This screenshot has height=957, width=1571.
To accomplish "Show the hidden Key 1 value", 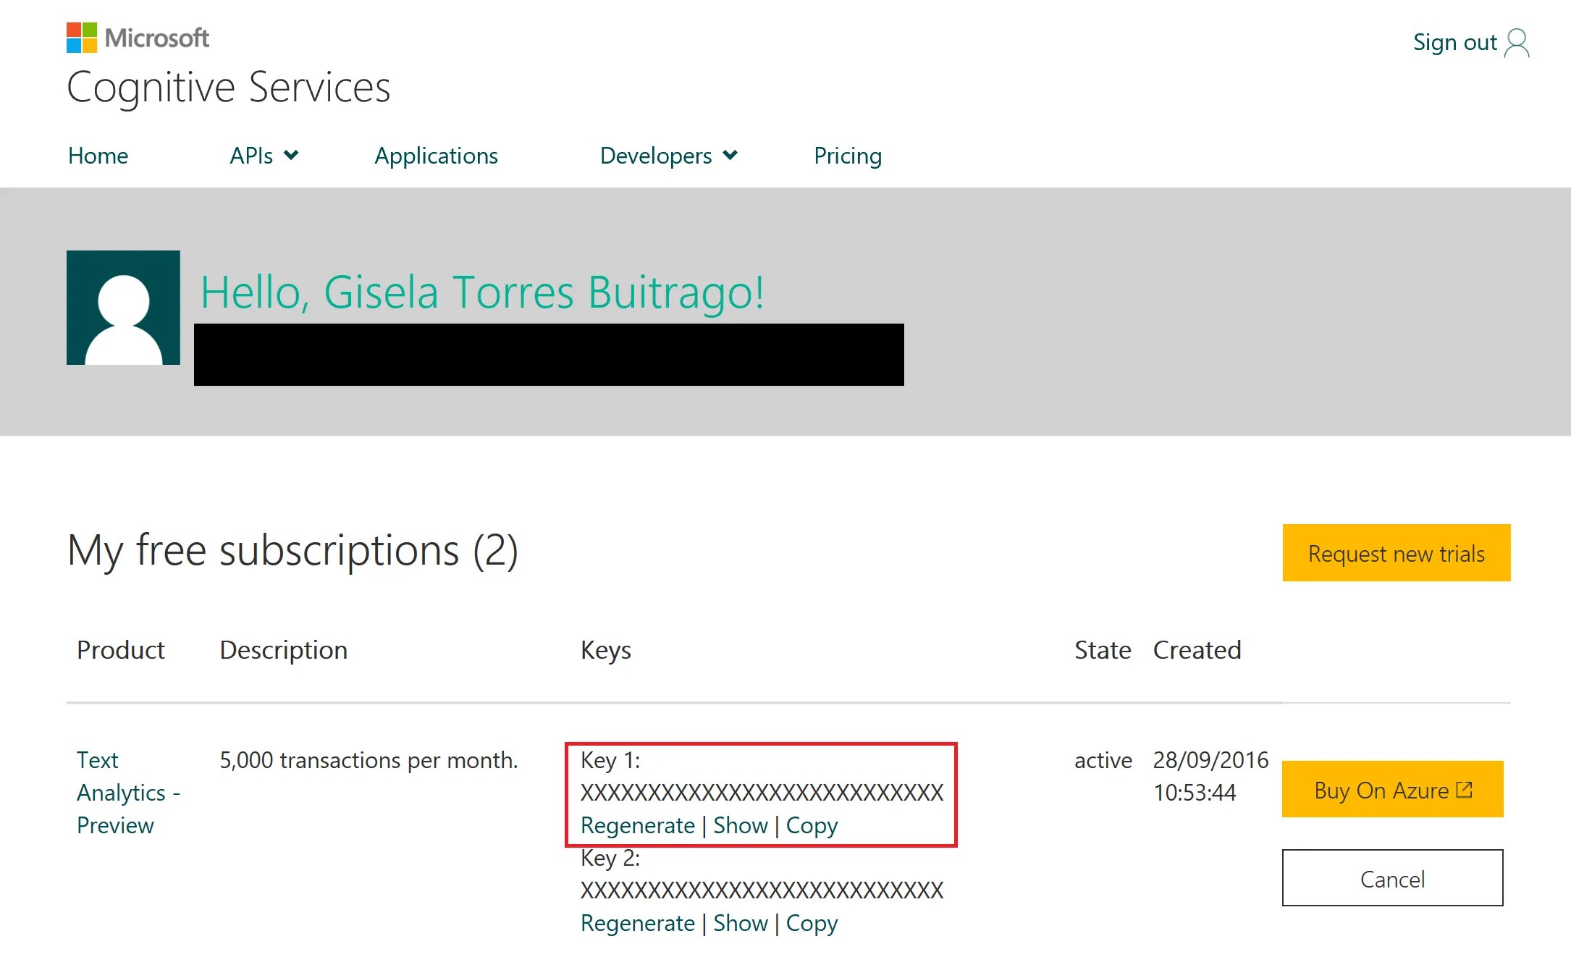I will click(741, 825).
